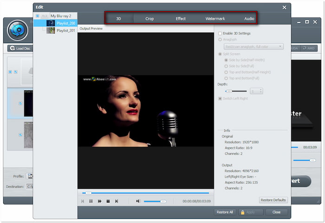Click the Blu-ray app logo icon
The height and width of the screenshot is (223, 325).
pos(18,29)
